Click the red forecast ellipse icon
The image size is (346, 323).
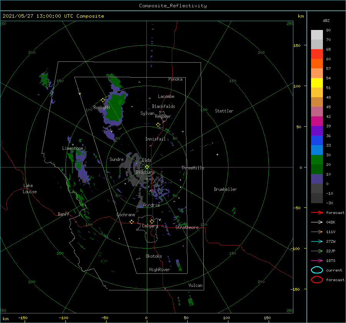(317, 280)
